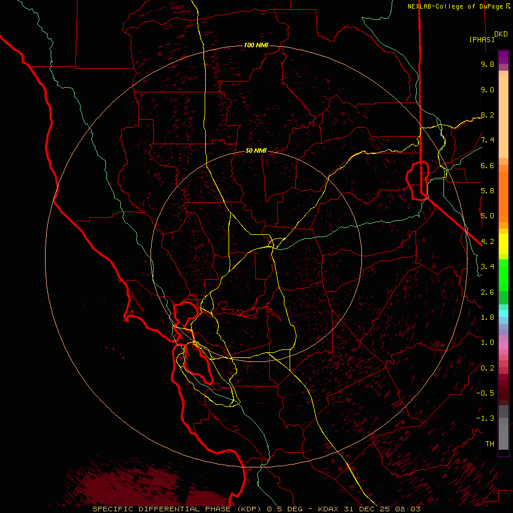Click the TH threshold label on the legend
This screenshot has width=513, height=513.
point(490,444)
